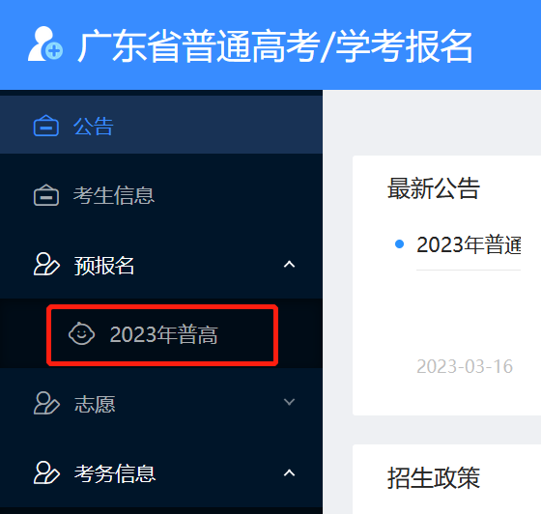Click the briefcase icon beside 考生信息
Viewport: 541px width, 514px height.
[x=46, y=195]
